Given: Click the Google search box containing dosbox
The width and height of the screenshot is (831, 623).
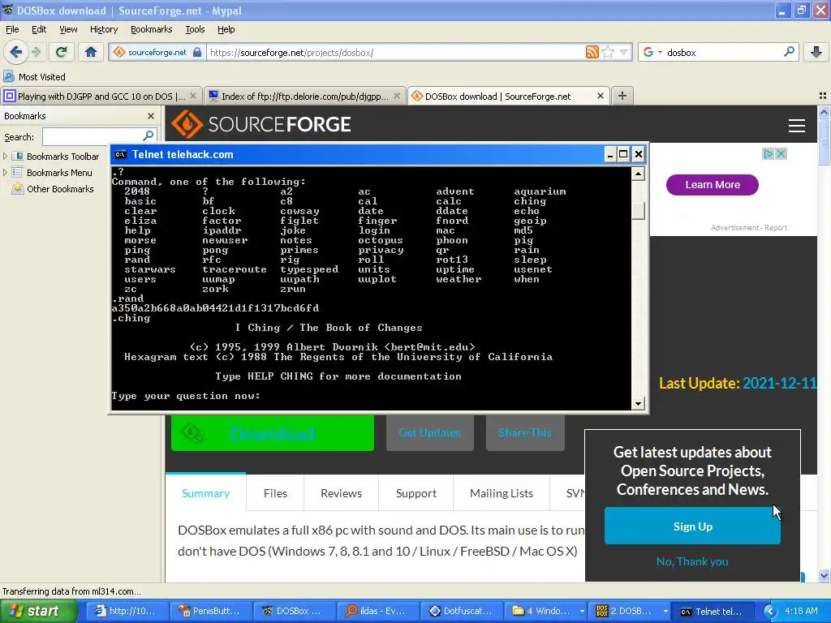Looking at the screenshot, I should [x=721, y=52].
